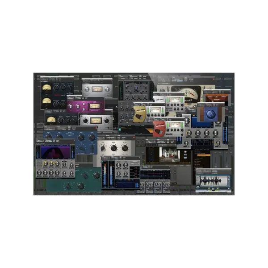This screenshot has height=268, width=268.
Task: Click the church photo in the reverb plugin
Action: [x=169, y=155]
